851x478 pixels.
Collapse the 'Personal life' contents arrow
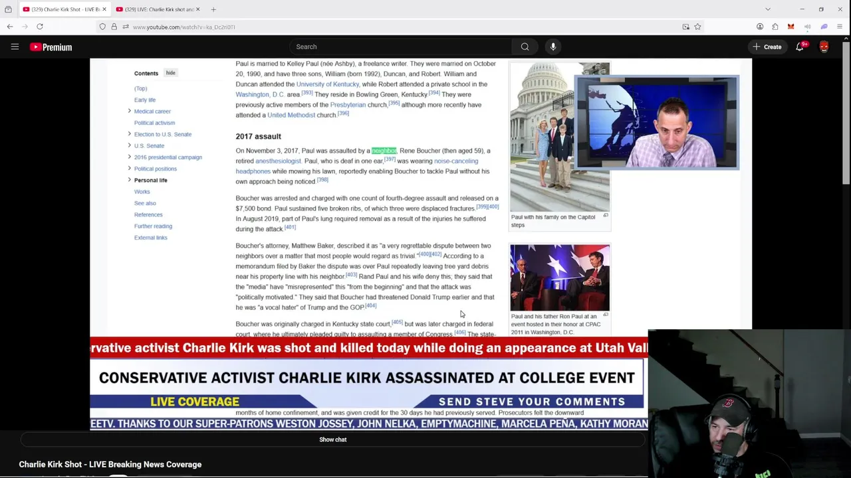pos(129,180)
